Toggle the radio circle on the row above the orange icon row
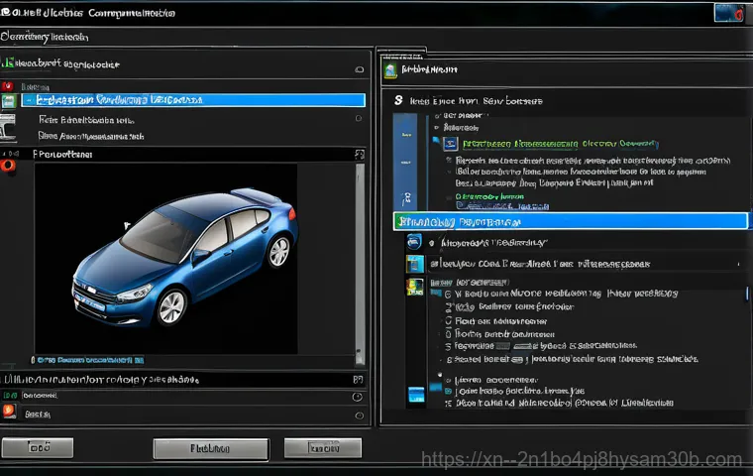Viewport: 753px width, 476px height. [358, 395]
